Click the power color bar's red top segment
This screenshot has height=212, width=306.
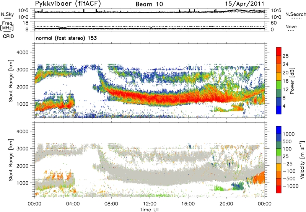(x=279, y=51)
